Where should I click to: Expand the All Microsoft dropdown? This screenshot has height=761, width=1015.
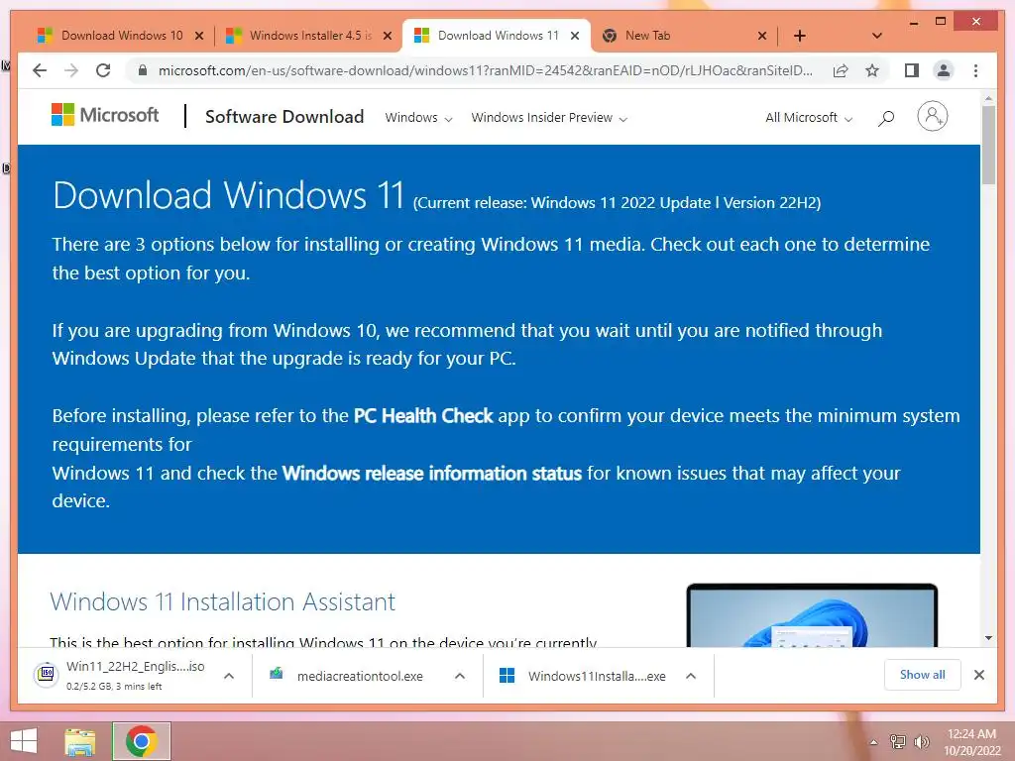pos(809,118)
